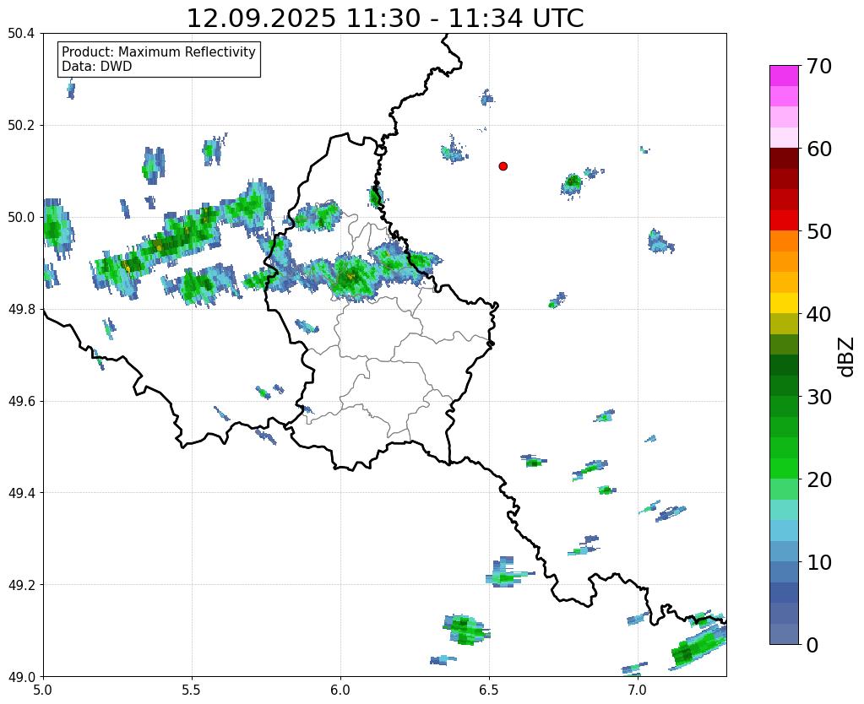Click the colorbar tick label 30
Viewport: 864px width, 704px height.
[819, 397]
